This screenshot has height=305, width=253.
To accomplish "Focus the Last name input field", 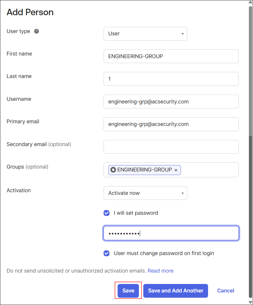I will tap(171, 79).
